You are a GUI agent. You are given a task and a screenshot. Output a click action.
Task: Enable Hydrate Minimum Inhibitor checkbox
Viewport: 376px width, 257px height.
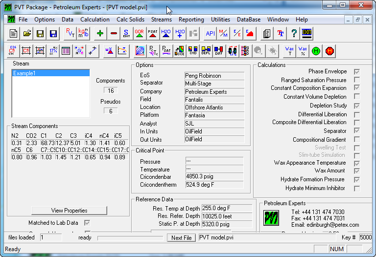pyautogui.click(x=357, y=188)
